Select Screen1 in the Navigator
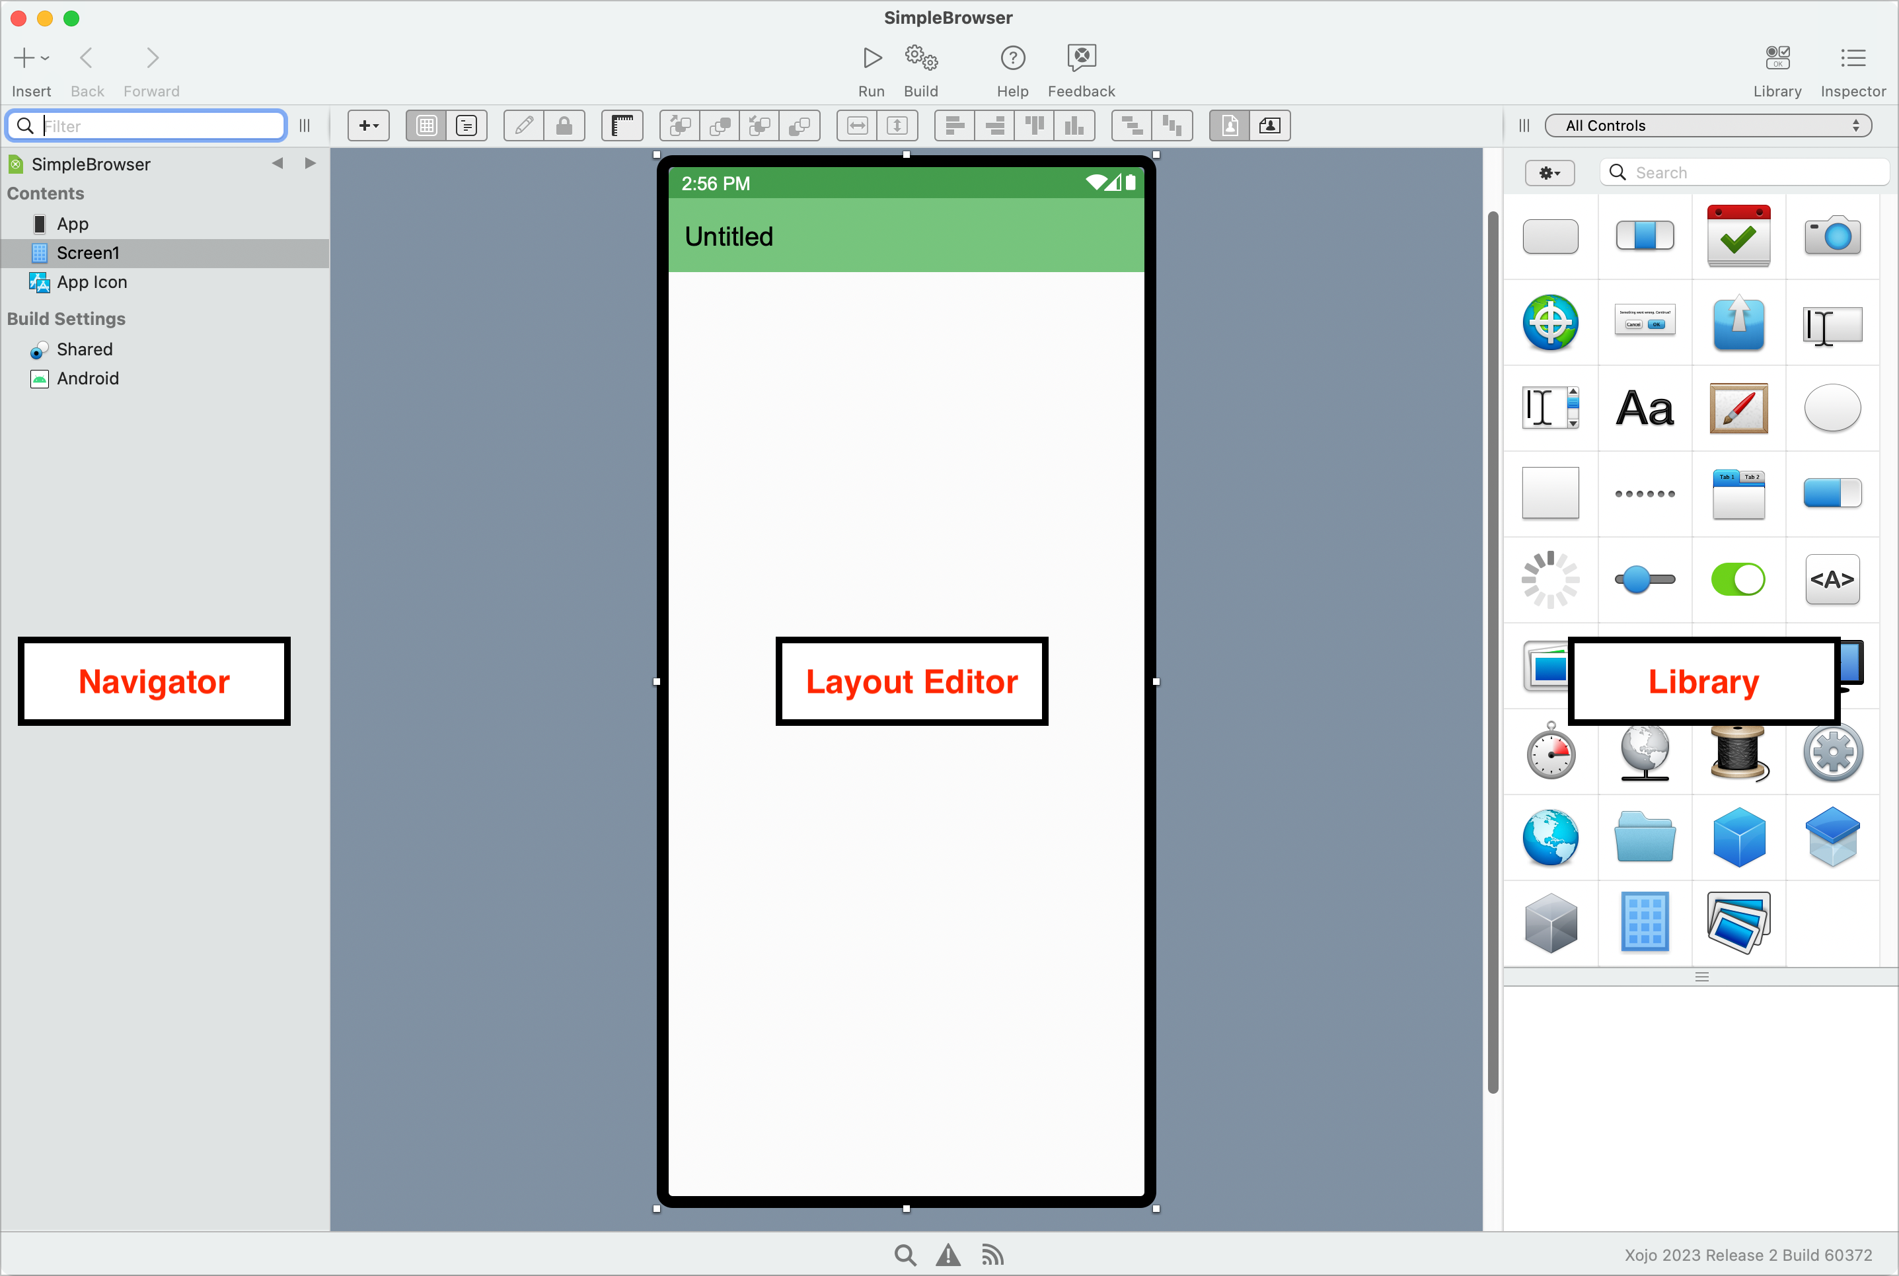The width and height of the screenshot is (1899, 1276). (x=88, y=253)
